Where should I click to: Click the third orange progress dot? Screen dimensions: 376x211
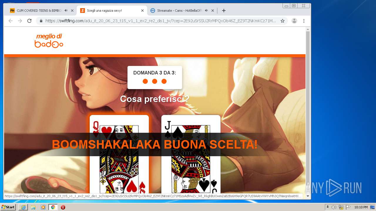164,81
